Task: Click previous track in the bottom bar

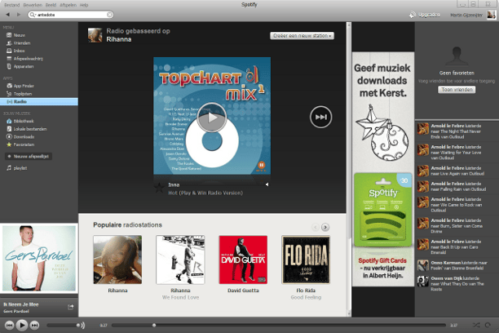Action: click(10, 326)
